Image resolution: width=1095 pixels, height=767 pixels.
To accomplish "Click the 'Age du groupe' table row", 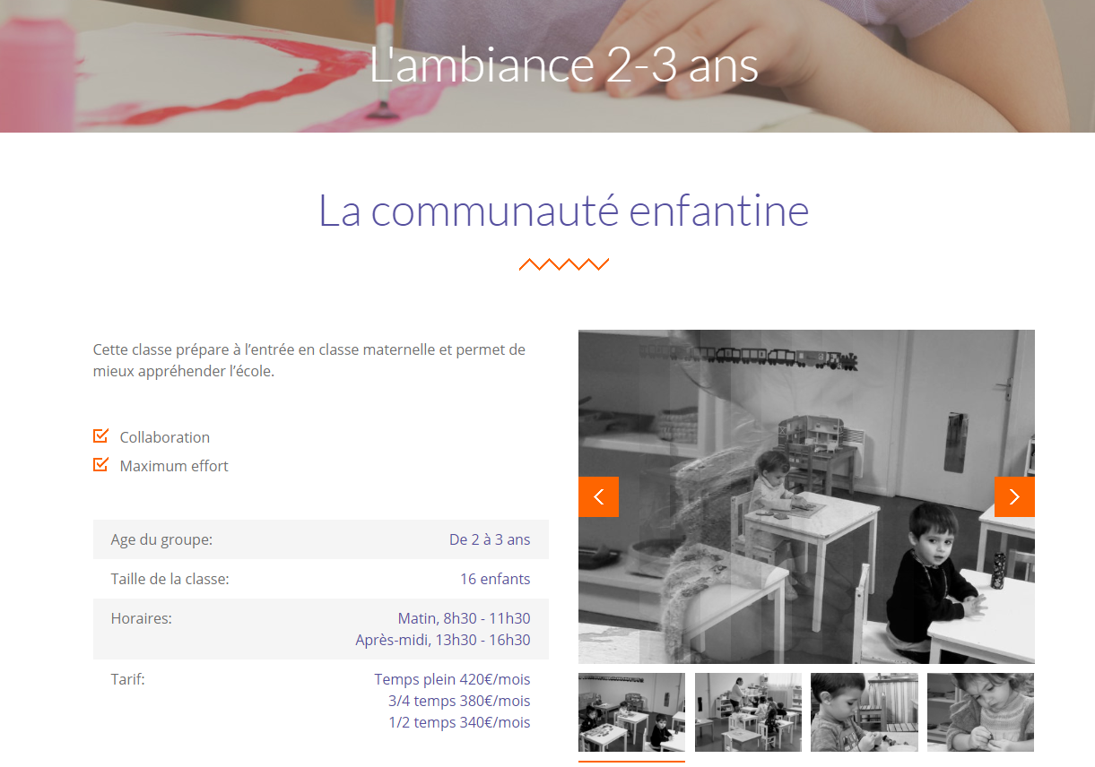I will 321,539.
